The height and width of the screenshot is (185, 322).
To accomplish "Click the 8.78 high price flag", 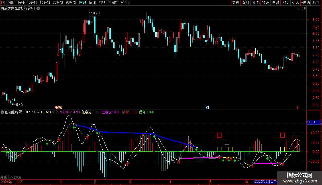I will [96, 13].
